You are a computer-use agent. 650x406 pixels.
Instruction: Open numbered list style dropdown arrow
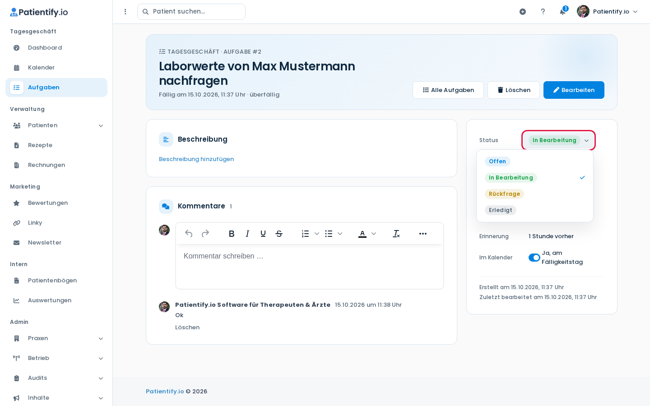coord(317,234)
